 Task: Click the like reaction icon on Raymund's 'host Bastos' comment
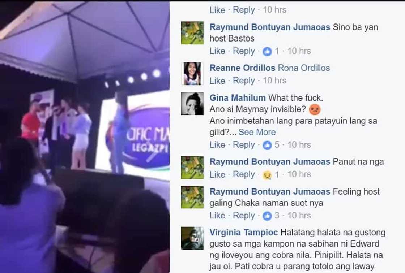point(267,52)
